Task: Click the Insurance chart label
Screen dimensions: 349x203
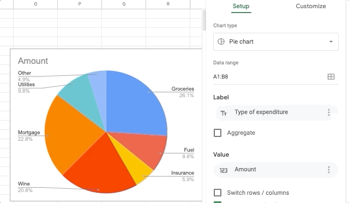Action: point(183,172)
